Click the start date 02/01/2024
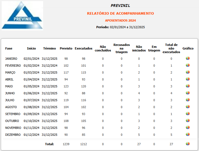 click(31, 59)
